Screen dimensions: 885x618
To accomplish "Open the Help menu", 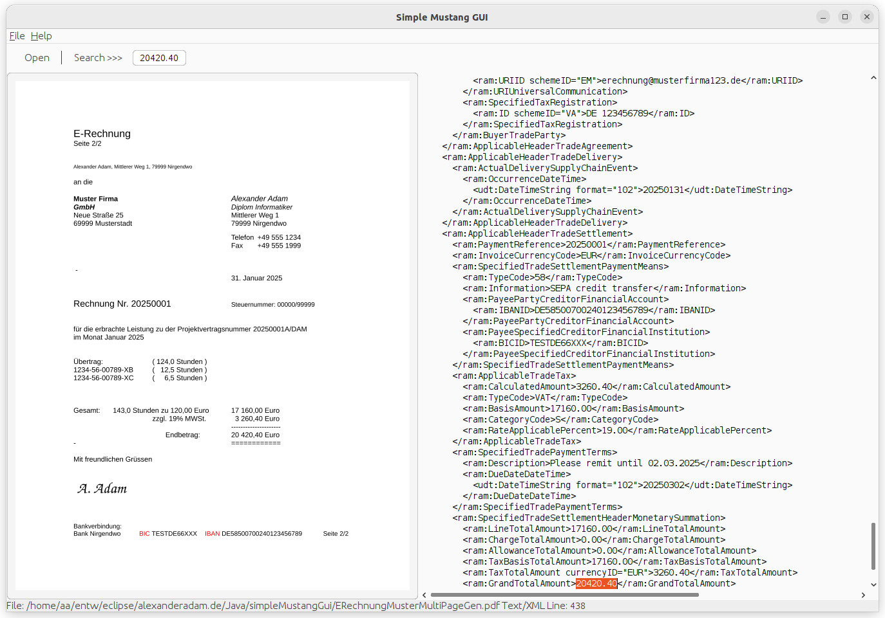I will tap(41, 36).
